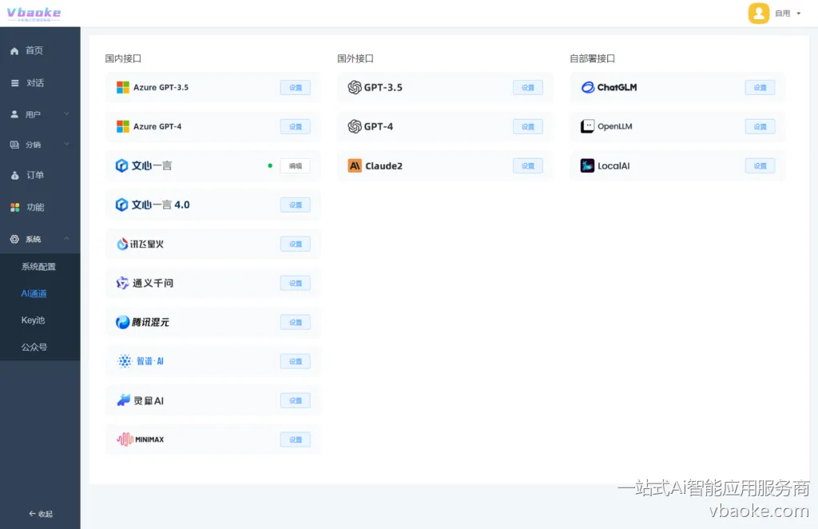Click the GPT-3.5 OpenAI logo

[355, 87]
